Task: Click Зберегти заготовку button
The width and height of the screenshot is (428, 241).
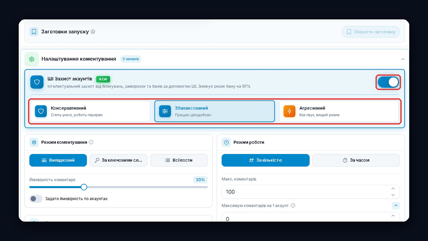Action: click(x=371, y=32)
